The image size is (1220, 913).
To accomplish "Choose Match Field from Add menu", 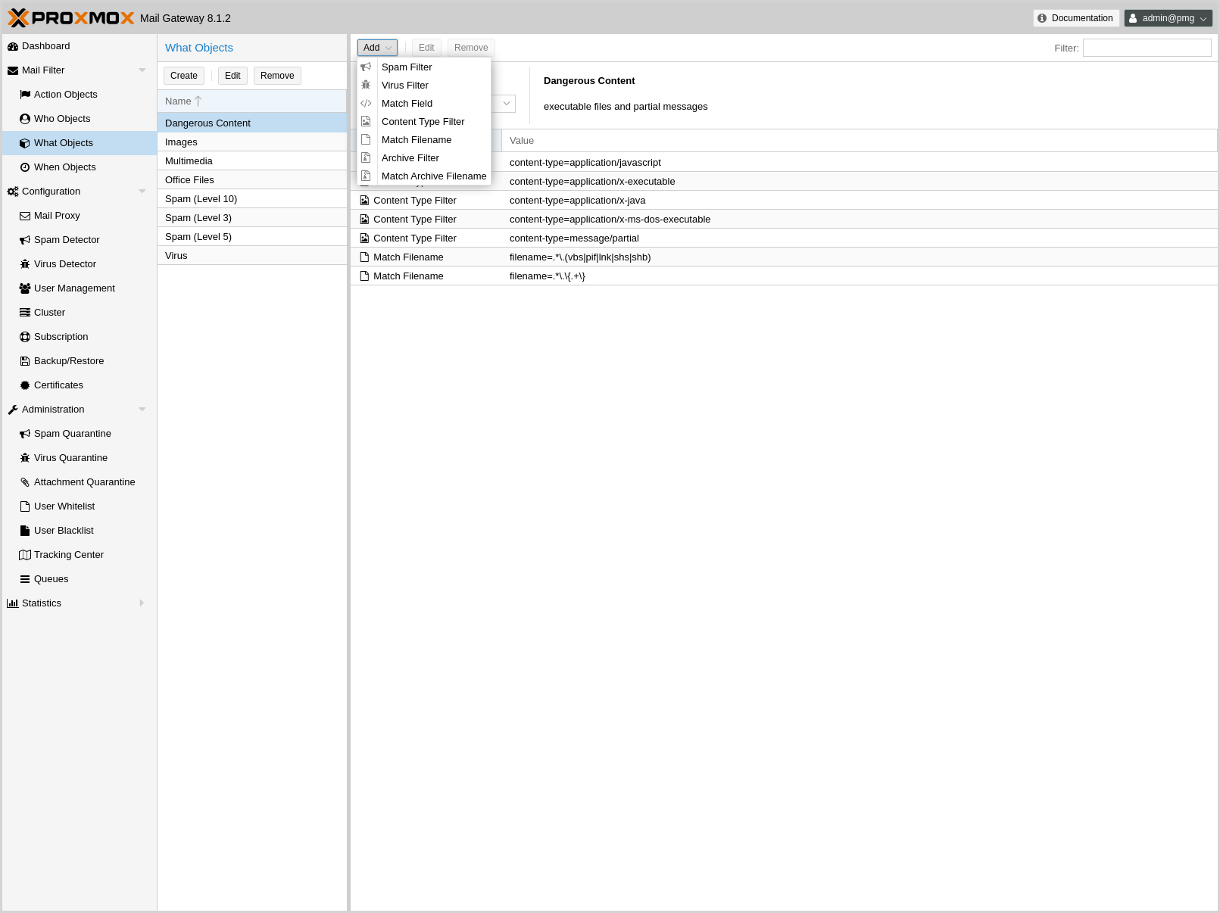I will 407,104.
